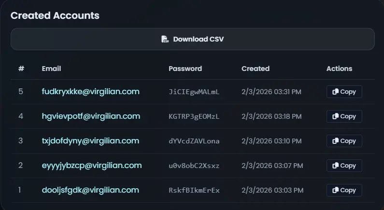
Task: Click the Created column header
Action: point(256,69)
